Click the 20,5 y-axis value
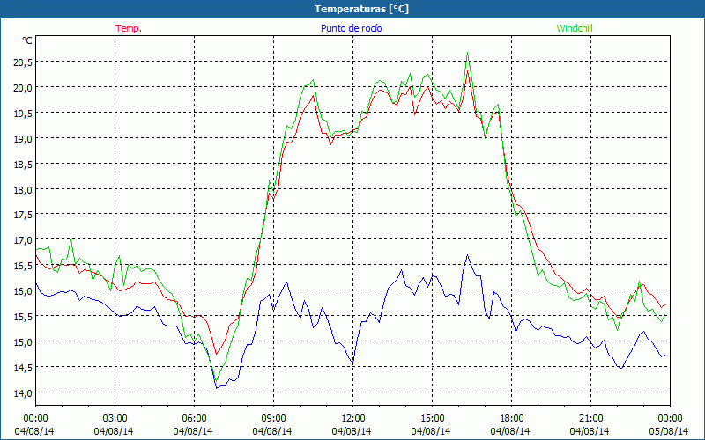 tap(23, 62)
